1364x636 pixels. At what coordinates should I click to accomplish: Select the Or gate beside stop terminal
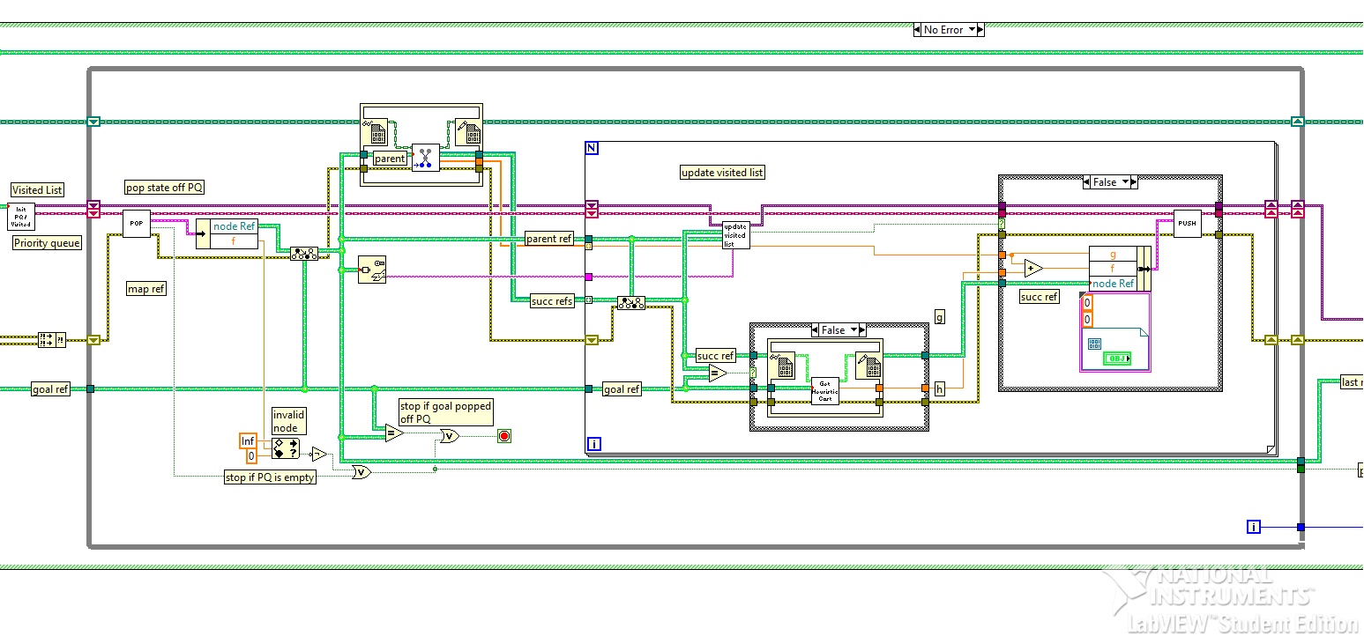tap(449, 436)
